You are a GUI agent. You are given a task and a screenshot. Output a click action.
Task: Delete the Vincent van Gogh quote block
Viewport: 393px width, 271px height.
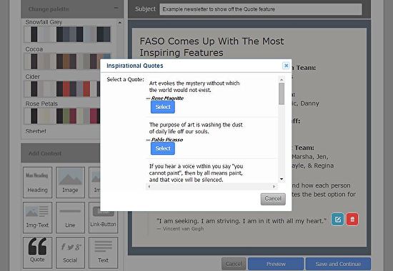pos(352,220)
